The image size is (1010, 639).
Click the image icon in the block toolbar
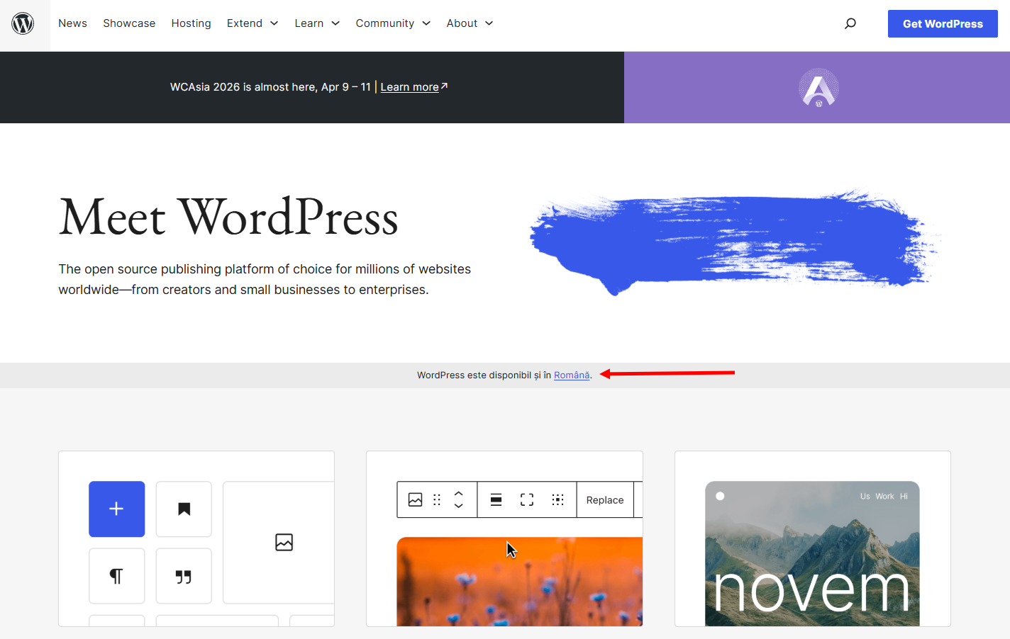(415, 499)
